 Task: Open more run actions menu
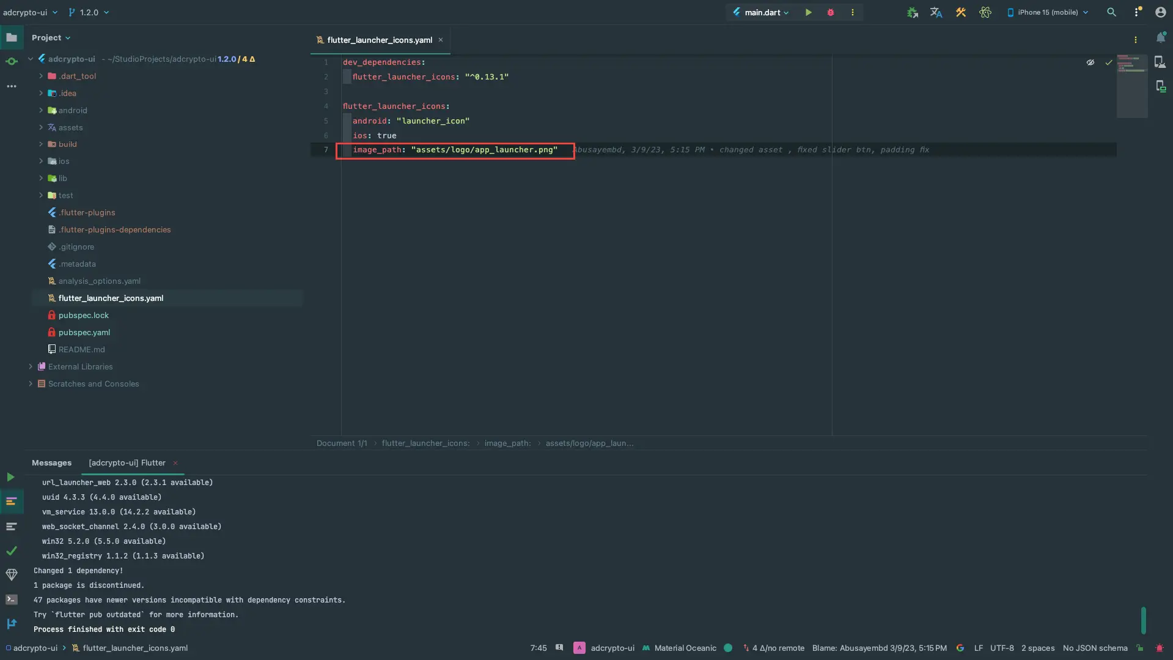coord(852,12)
